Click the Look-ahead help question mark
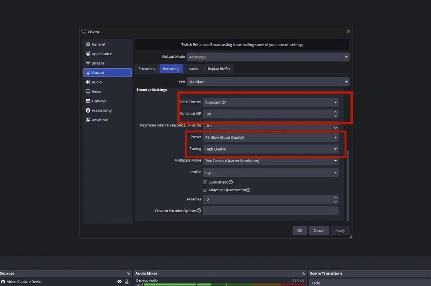 click(x=231, y=182)
